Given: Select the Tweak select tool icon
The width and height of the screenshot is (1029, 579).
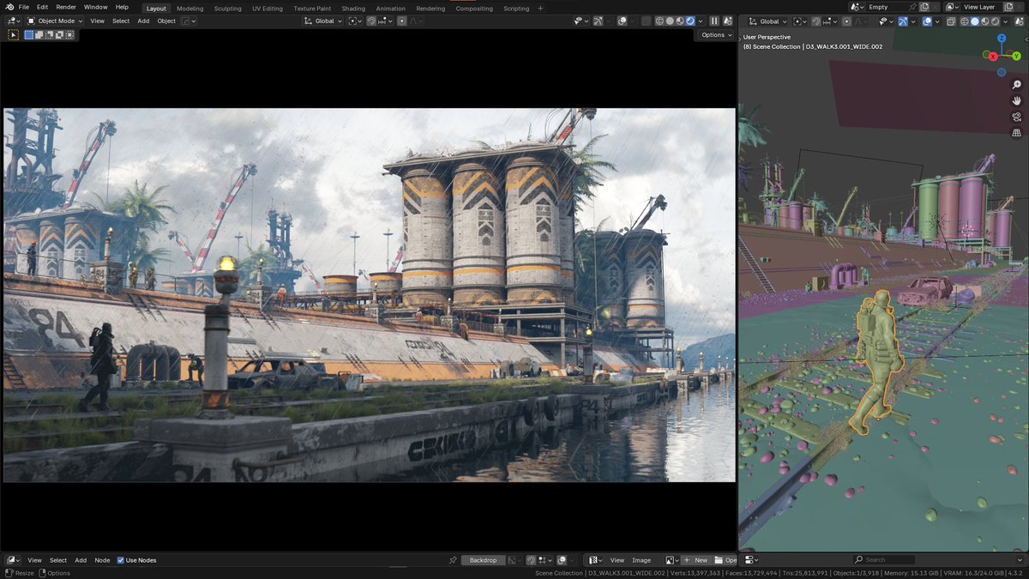Looking at the screenshot, I should (13, 35).
